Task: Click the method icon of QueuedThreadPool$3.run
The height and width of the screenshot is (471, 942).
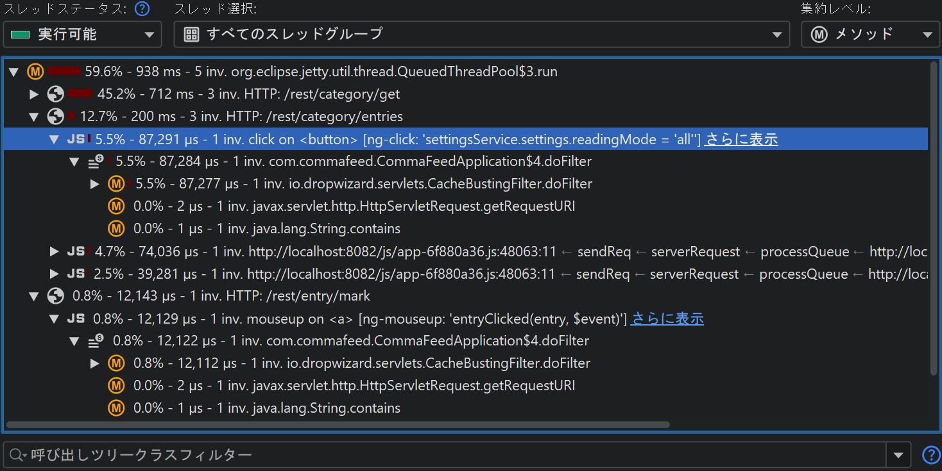Action: [x=35, y=72]
